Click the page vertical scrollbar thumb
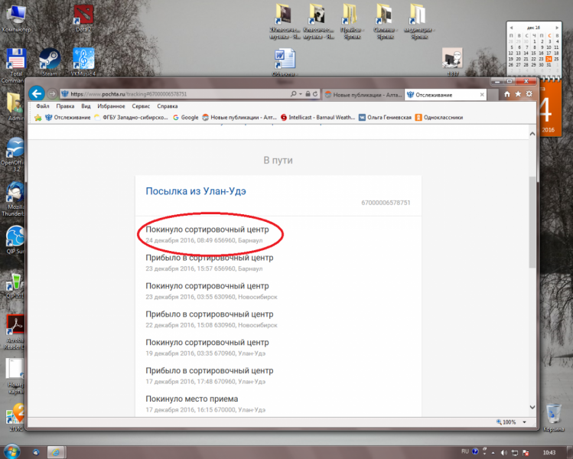573x459 pixels. [x=532, y=222]
